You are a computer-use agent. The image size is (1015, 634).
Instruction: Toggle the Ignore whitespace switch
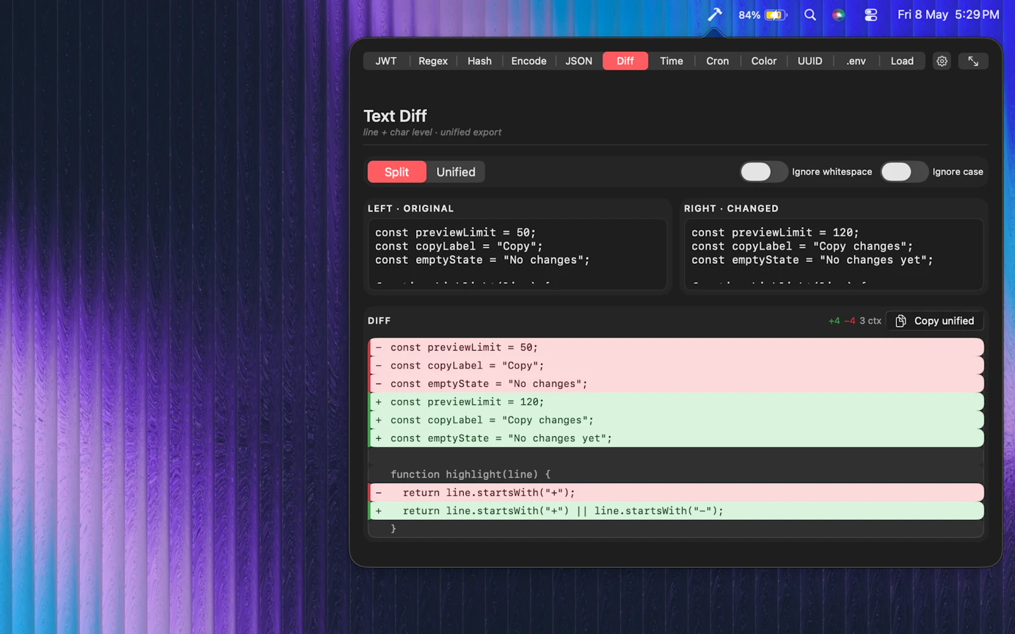(x=764, y=172)
